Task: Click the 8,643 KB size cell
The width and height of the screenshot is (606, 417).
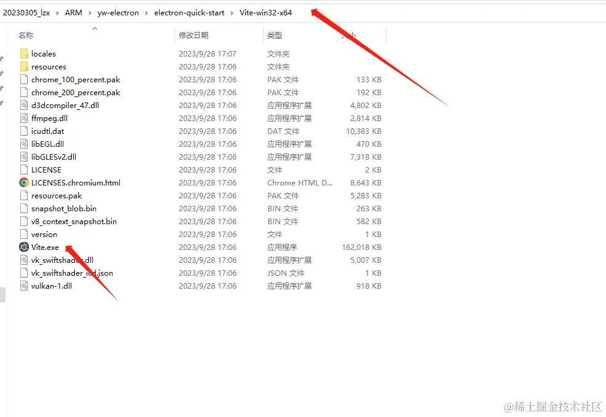Action: click(x=366, y=182)
